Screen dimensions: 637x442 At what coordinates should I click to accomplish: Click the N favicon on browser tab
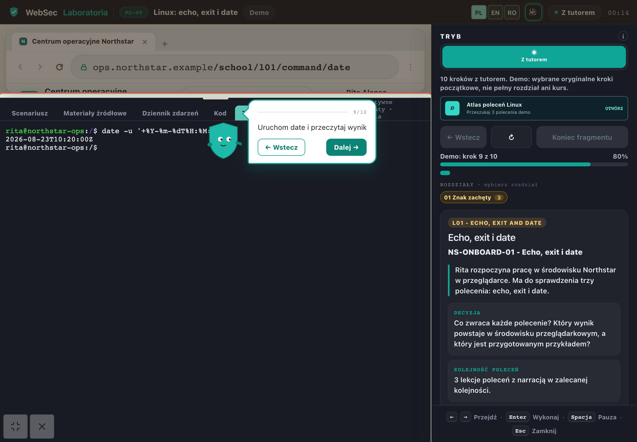click(23, 41)
